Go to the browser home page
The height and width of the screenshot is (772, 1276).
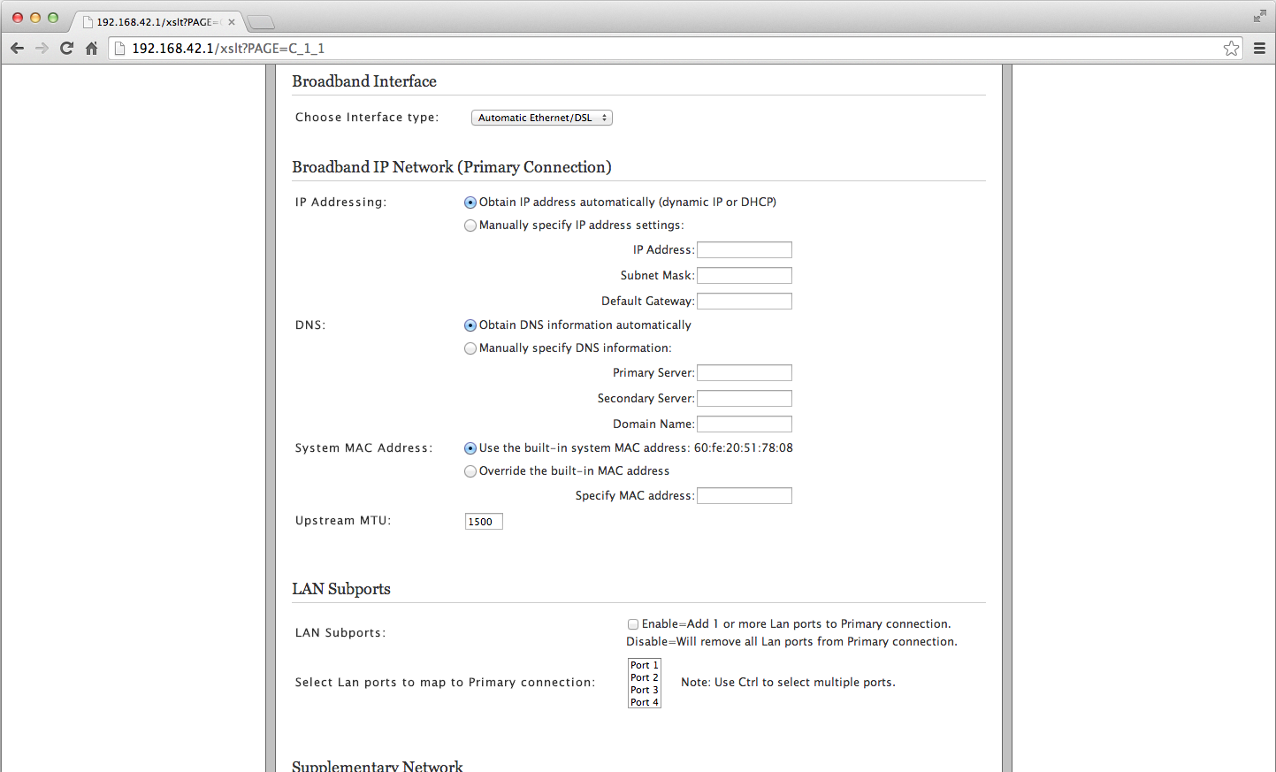[x=91, y=48]
